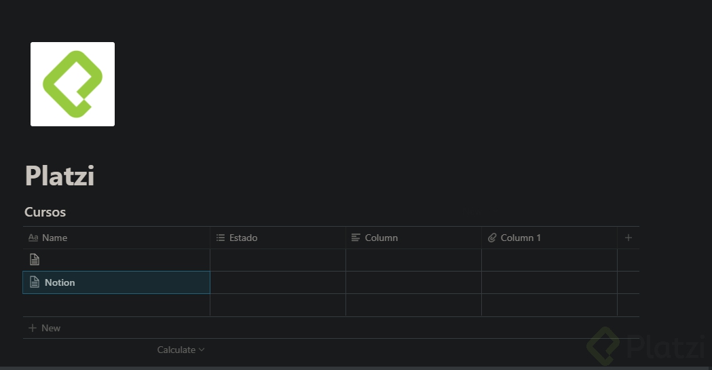Click the paperclip icon beside Column 1

[492, 238]
